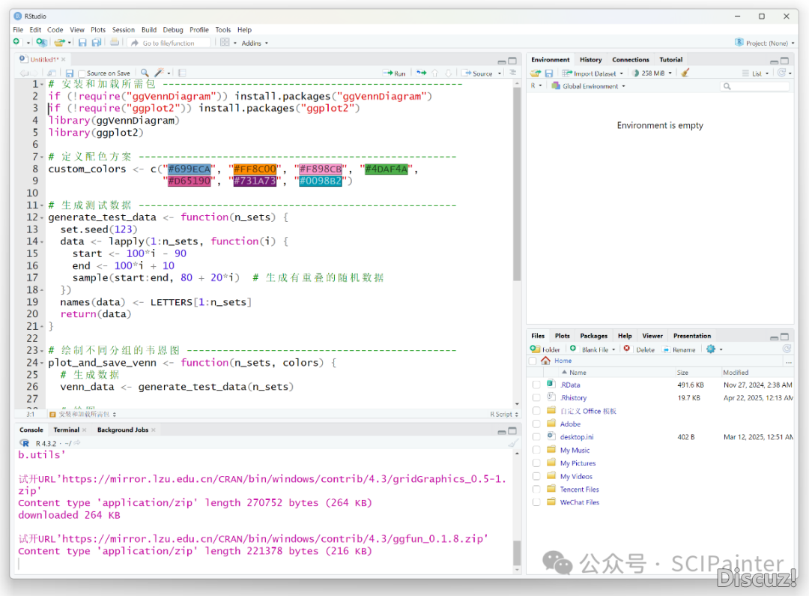Click the New File icon in main toolbar

point(16,42)
